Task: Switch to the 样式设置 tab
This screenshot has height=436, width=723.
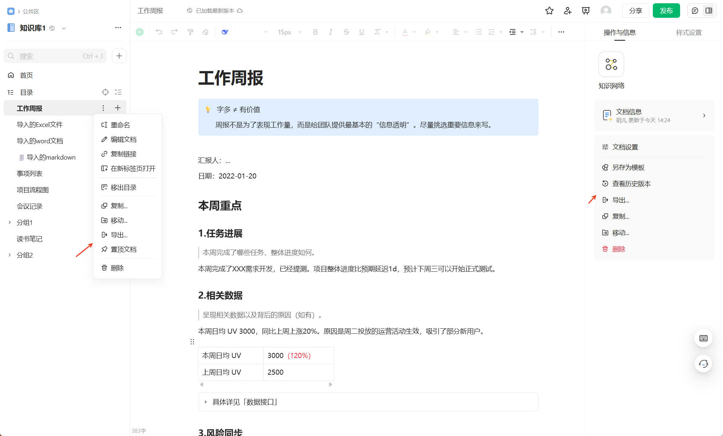Action: tap(688, 33)
